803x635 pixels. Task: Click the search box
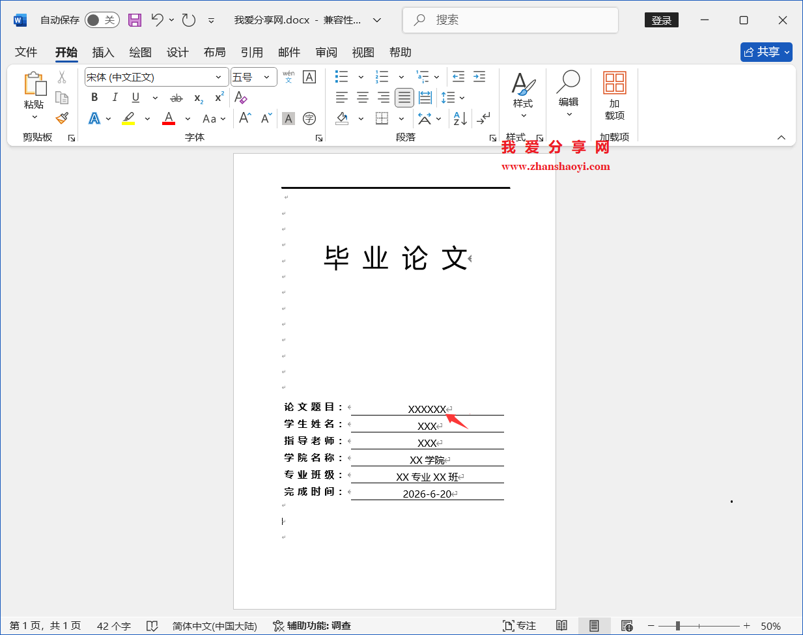click(x=511, y=20)
